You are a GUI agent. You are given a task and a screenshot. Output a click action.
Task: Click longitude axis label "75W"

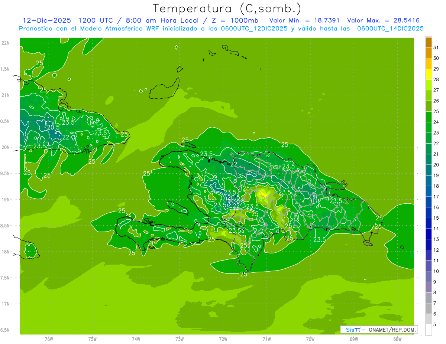92,339
